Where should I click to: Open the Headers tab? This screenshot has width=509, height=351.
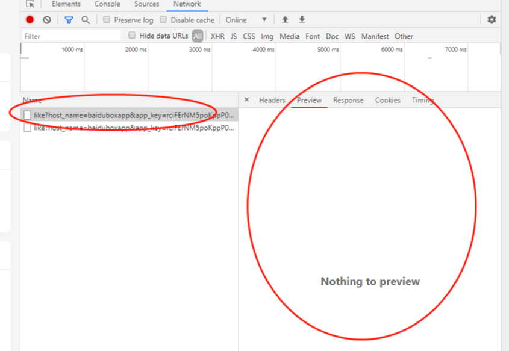[272, 100]
